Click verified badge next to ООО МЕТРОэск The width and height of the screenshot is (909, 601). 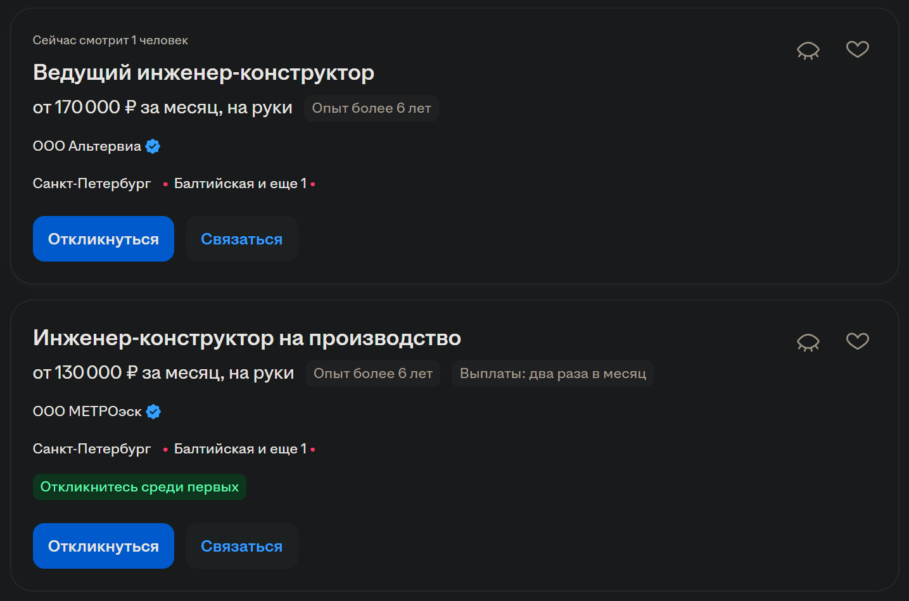tap(153, 412)
